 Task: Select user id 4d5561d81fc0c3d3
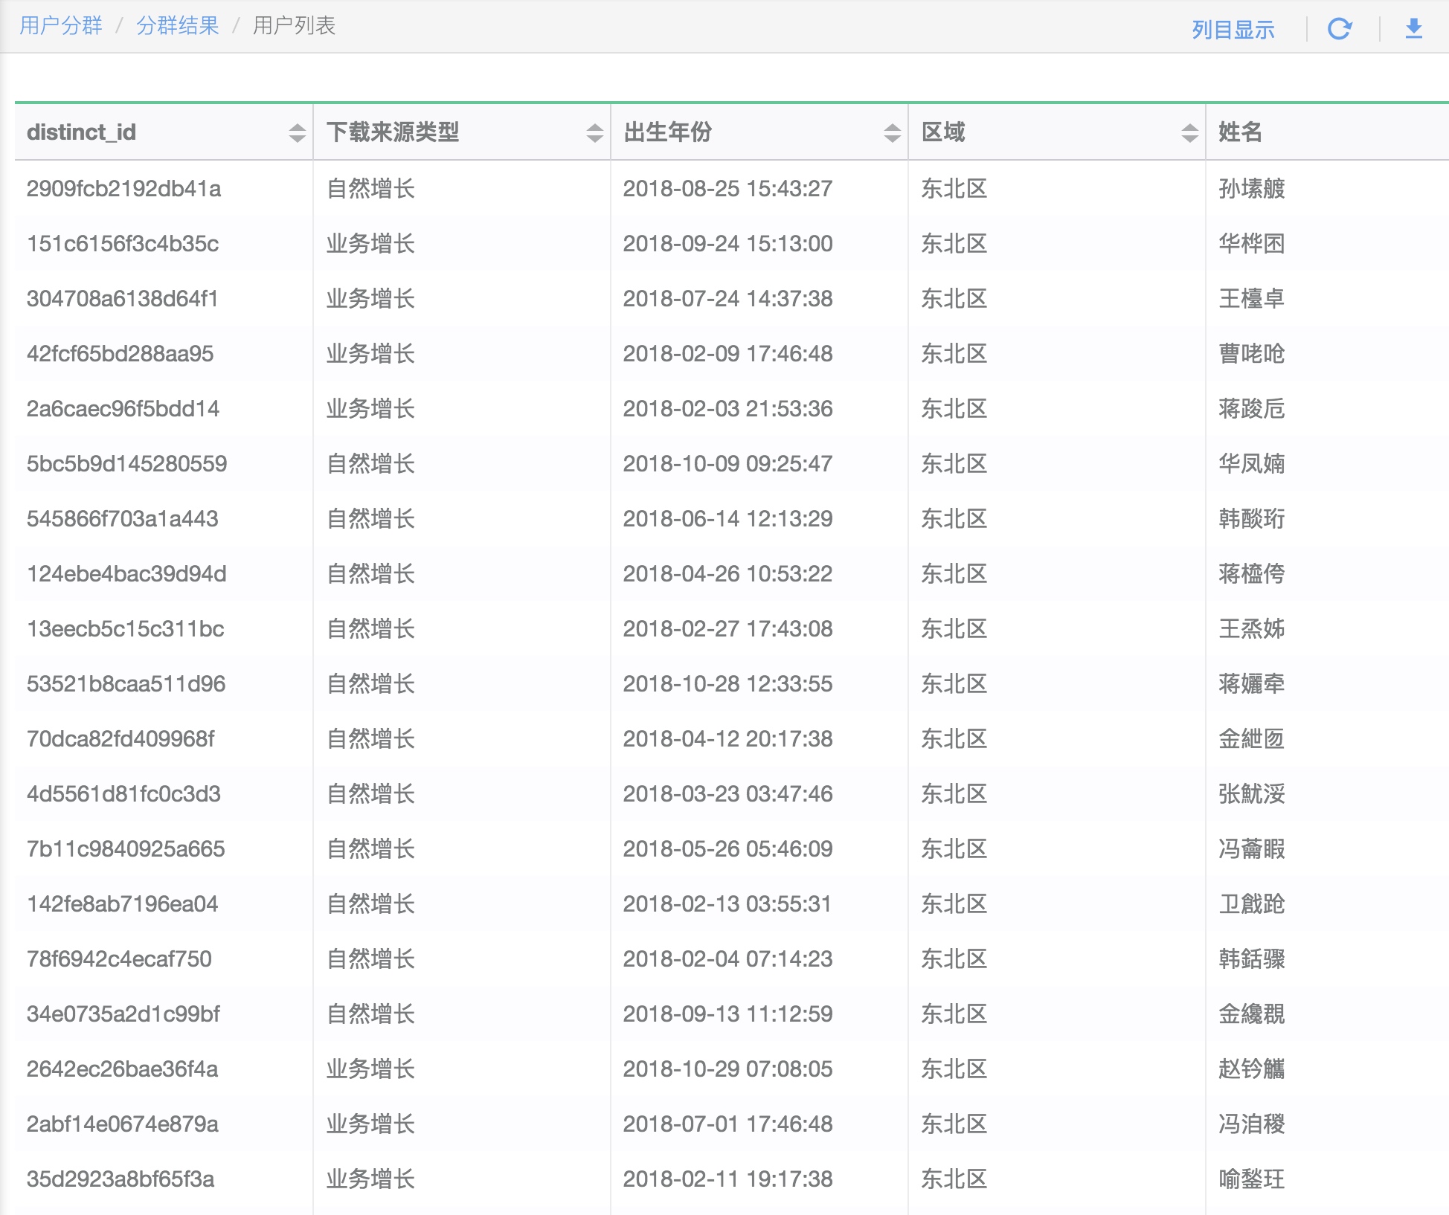point(123,794)
